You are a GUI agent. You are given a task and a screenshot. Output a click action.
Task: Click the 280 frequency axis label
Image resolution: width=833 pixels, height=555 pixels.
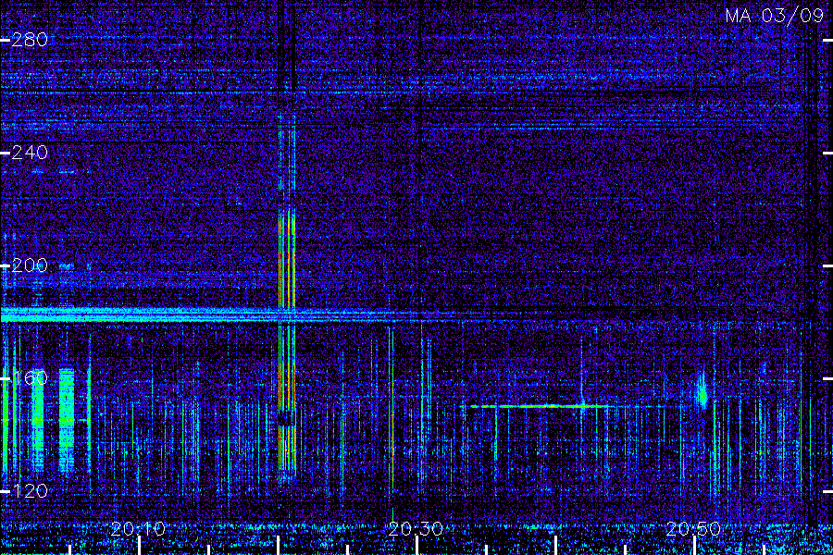30,40
